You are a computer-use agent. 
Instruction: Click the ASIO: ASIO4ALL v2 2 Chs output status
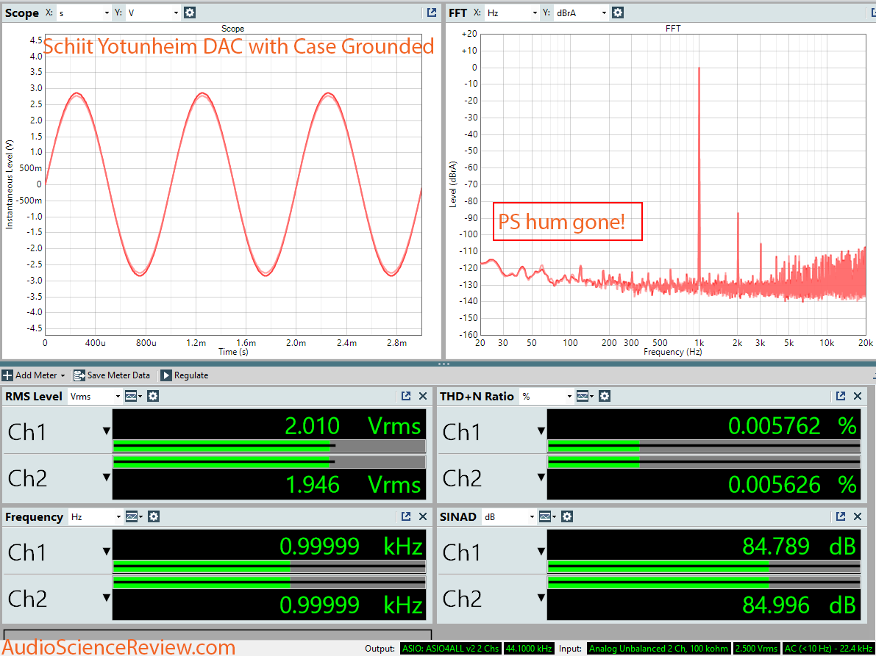(x=451, y=648)
